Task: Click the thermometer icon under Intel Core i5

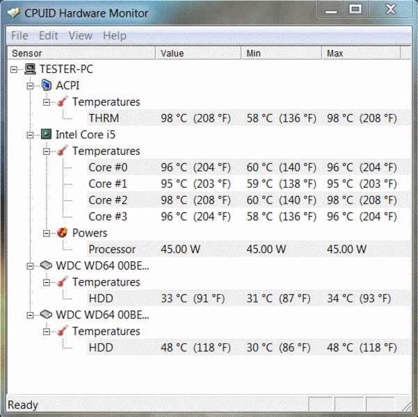Action: click(63, 151)
